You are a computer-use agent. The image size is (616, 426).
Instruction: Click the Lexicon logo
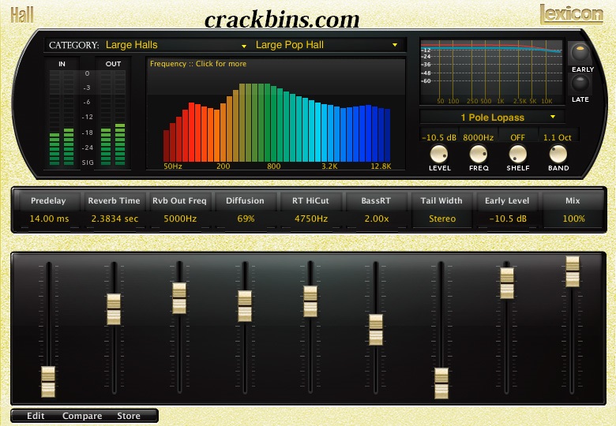pyautogui.click(x=571, y=14)
